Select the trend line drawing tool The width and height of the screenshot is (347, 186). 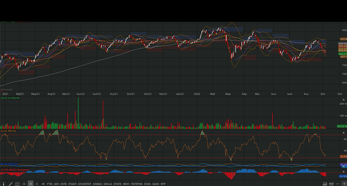10,184
